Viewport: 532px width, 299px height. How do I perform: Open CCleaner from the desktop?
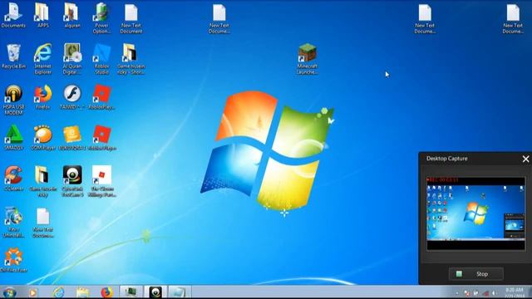13,179
